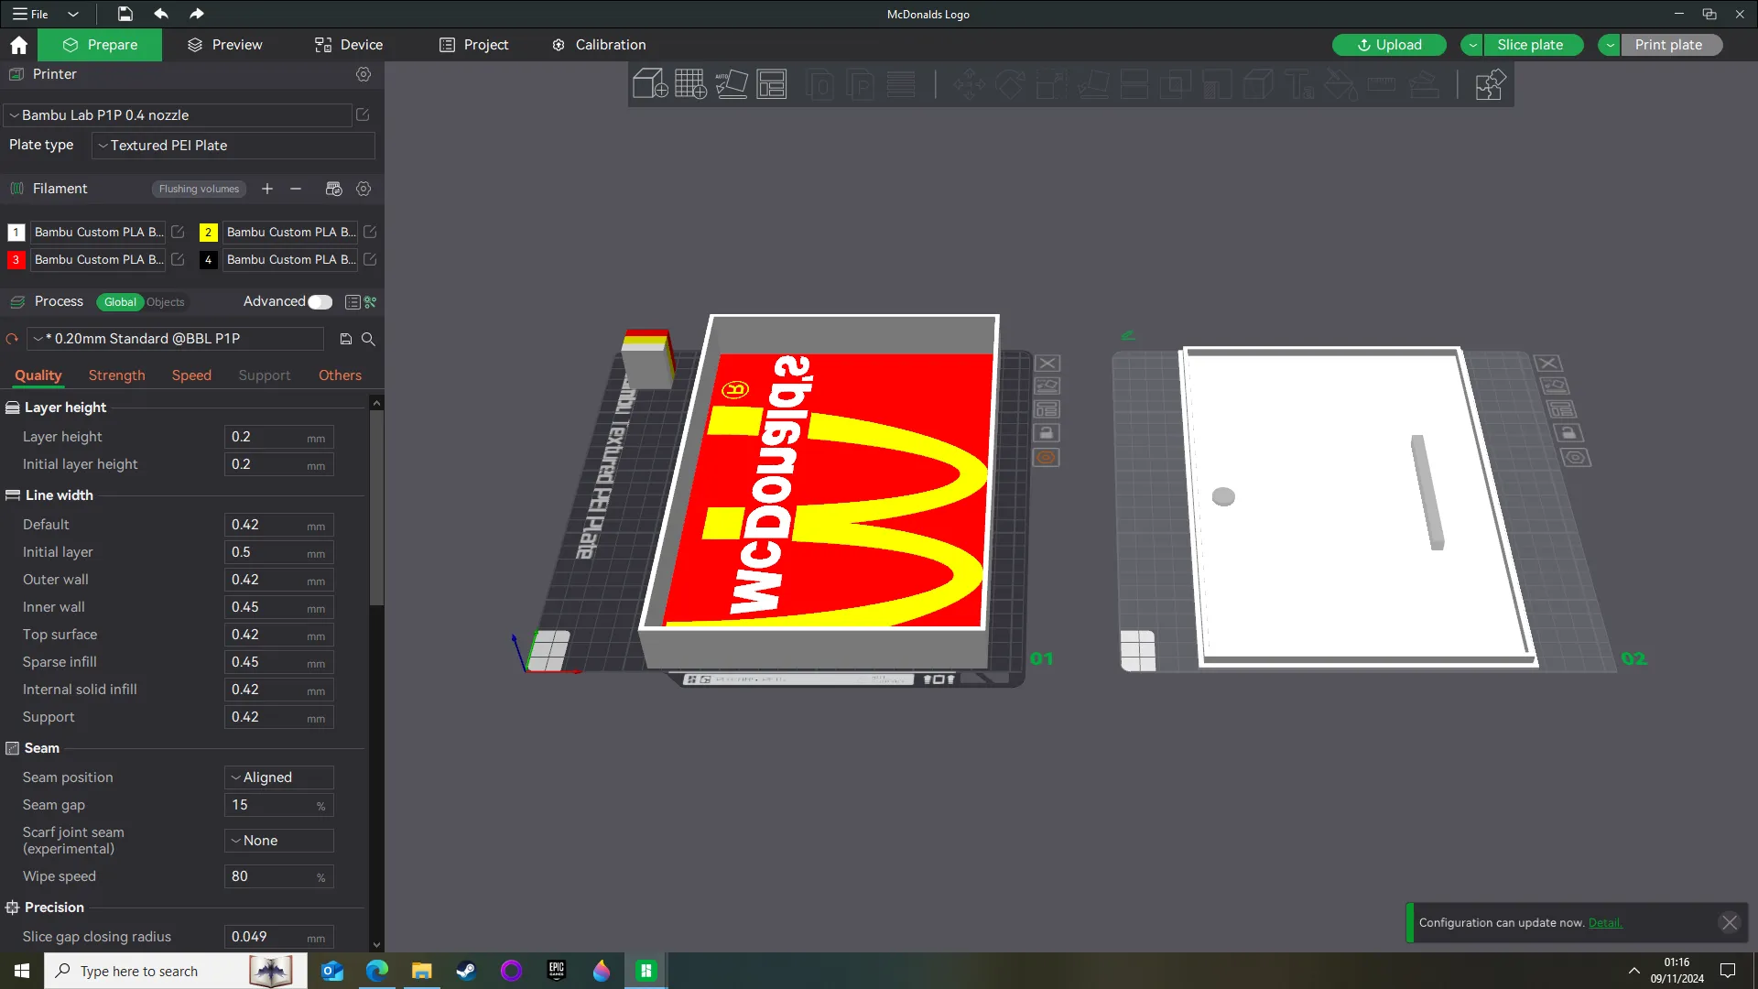Dismiss the configuration update notification

[1730, 923]
